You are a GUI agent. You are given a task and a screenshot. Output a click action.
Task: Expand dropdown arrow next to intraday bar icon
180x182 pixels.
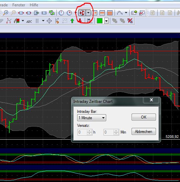point(88,13)
